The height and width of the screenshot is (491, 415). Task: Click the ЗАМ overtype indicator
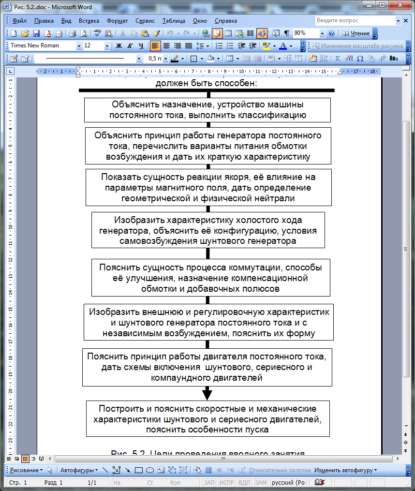(260, 483)
